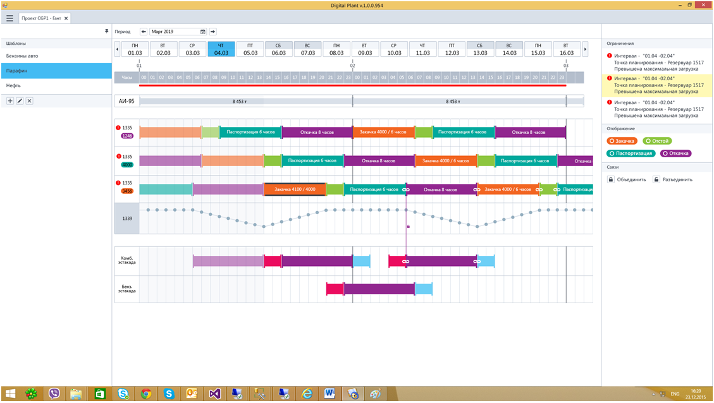Toggle the Отстой display filter
Viewport: 714px width, 403px height.
(657, 141)
